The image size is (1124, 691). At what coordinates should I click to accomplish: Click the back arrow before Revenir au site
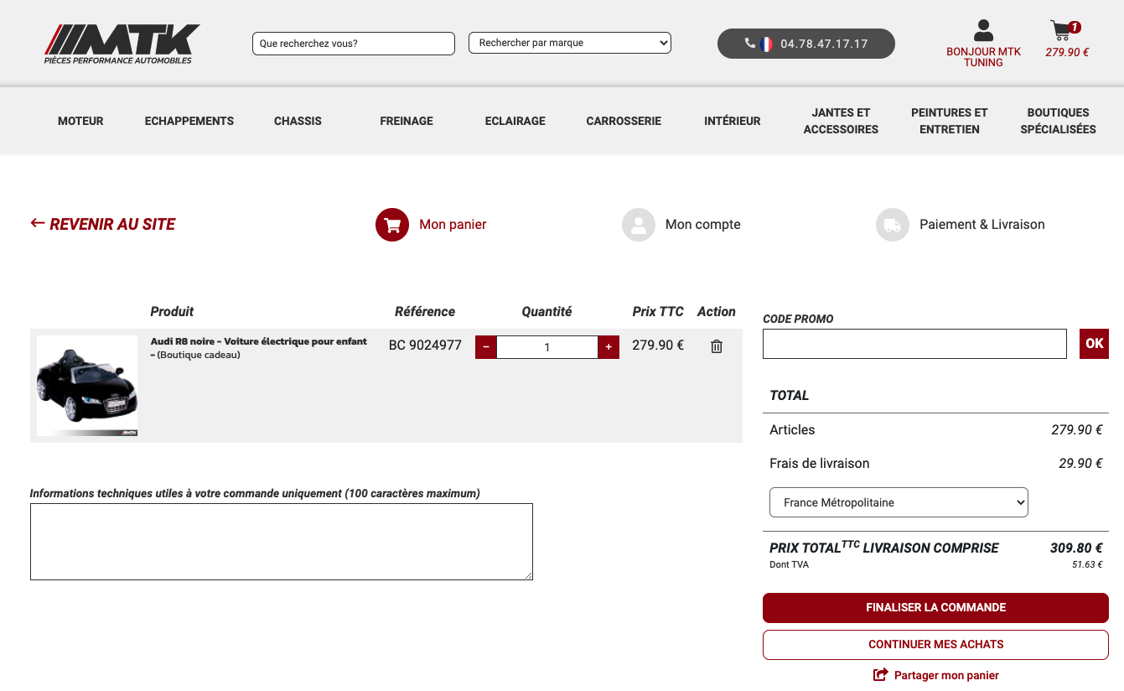tap(38, 223)
